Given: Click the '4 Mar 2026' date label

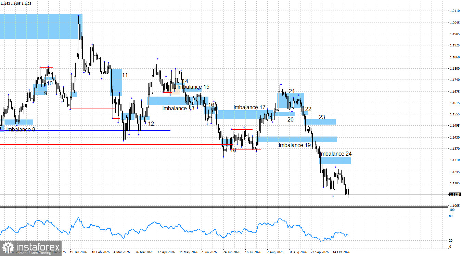Looking at the screenshot, I should click(121, 252).
